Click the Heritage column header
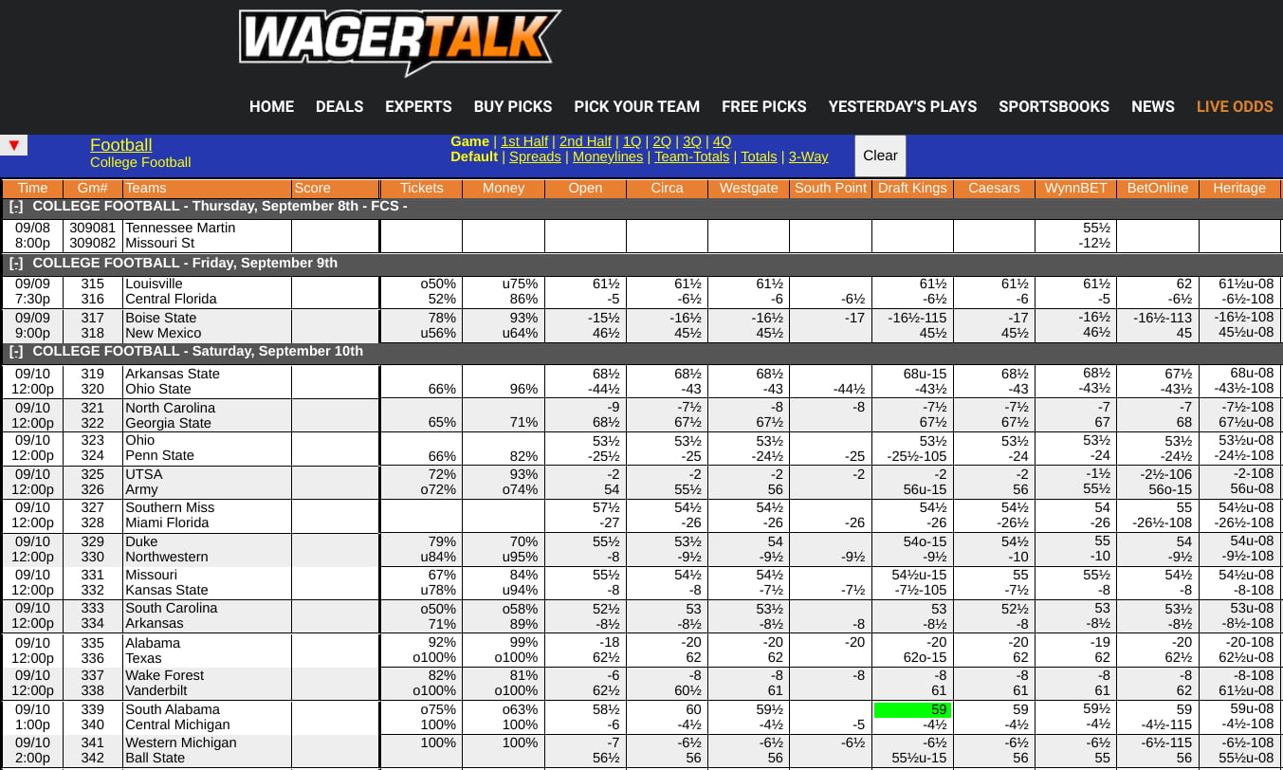Screen dimensions: 1283x770 coord(1239,188)
